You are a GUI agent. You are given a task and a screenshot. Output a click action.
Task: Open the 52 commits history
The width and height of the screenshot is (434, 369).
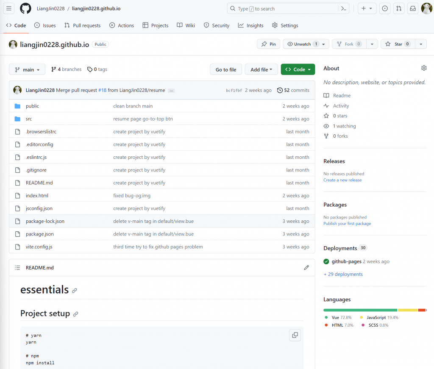(293, 90)
